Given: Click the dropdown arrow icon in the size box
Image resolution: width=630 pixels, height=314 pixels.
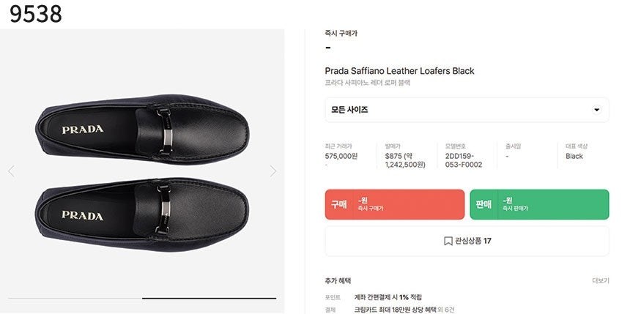Looking at the screenshot, I should (596, 110).
